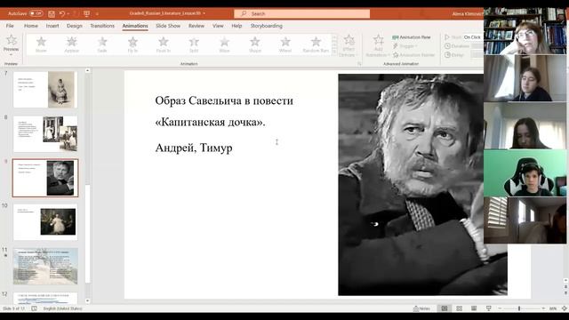This screenshot has height=320, width=569.
Task: Switch to Normal view icon
Action: tap(445, 308)
